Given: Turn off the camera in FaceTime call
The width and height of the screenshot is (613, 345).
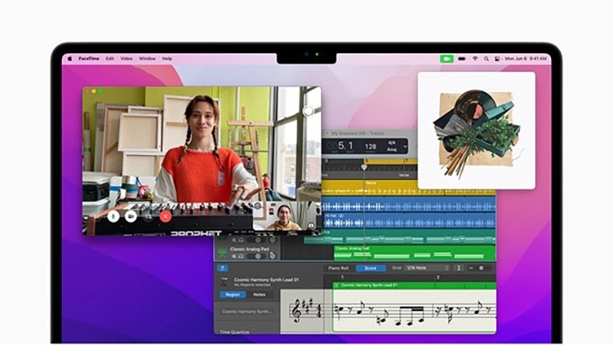Looking at the screenshot, I should [131, 216].
